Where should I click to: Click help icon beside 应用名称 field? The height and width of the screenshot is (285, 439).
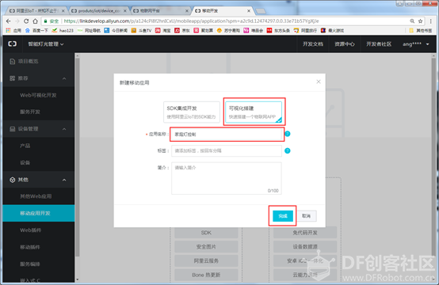point(288,134)
